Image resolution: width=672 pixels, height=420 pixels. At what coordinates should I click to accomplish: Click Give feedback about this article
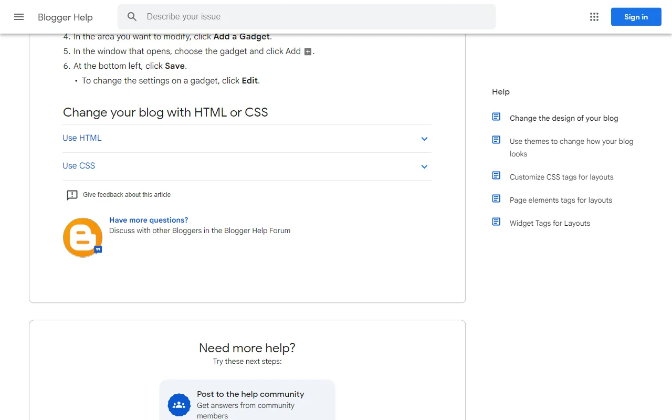coord(127,195)
